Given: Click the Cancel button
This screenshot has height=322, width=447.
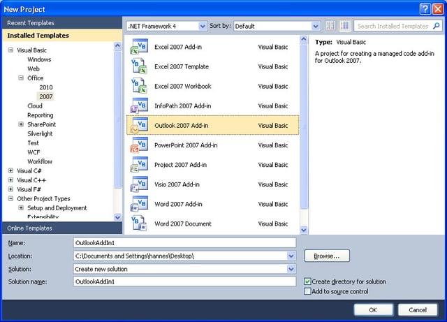Looking at the screenshot, I should 418,309.
